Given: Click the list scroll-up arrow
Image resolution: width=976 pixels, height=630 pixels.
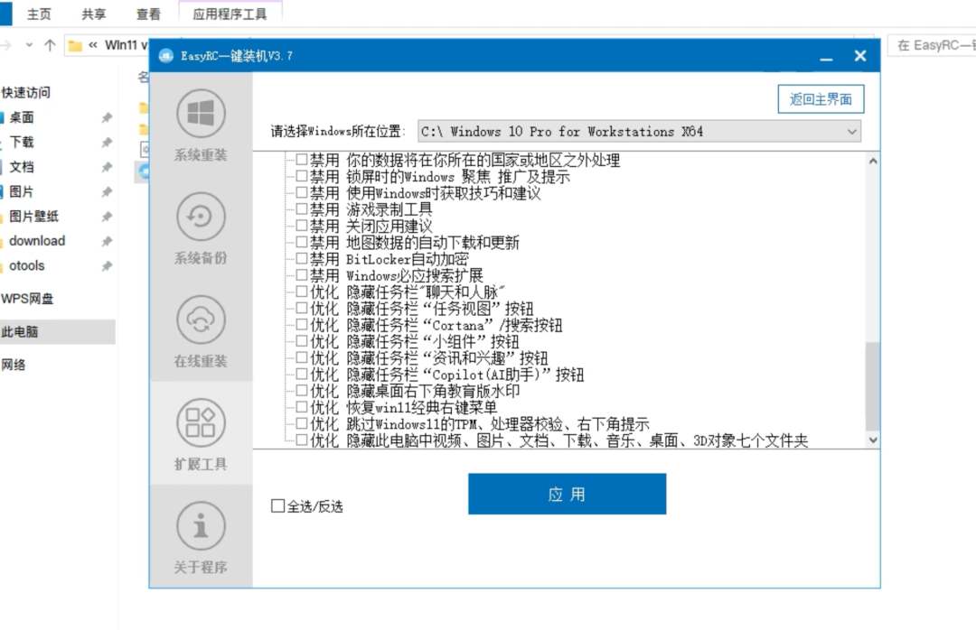Looking at the screenshot, I should [x=873, y=161].
